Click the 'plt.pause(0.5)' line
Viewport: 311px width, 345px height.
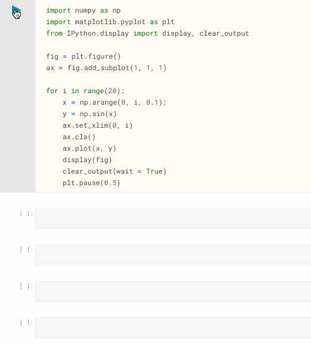tap(91, 183)
